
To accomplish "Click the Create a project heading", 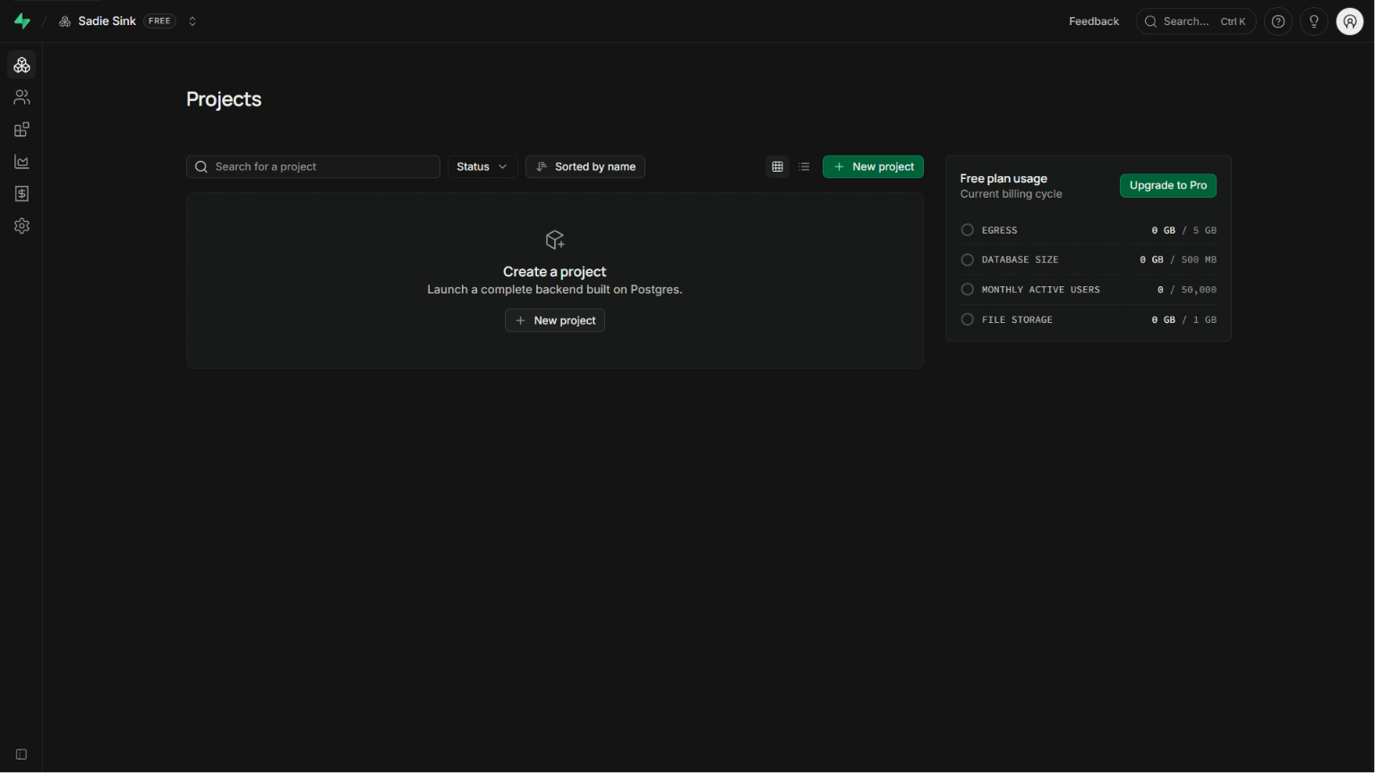I will 555,272.
